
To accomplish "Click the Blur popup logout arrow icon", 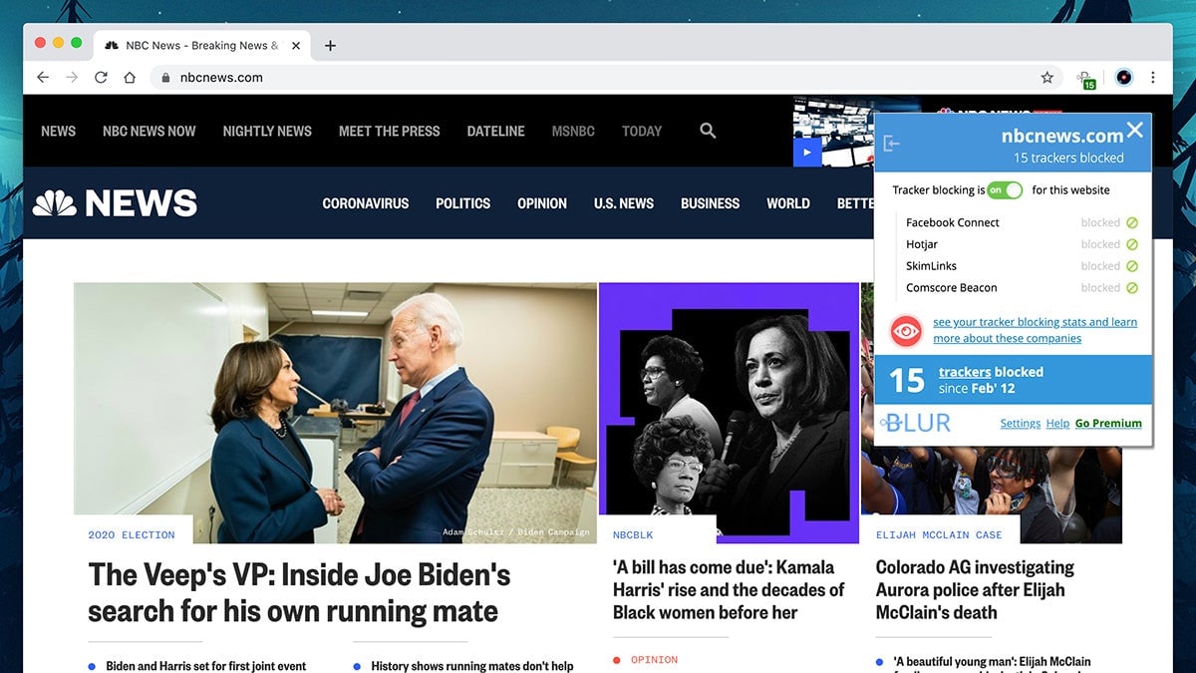I will [x=892, y=144].
